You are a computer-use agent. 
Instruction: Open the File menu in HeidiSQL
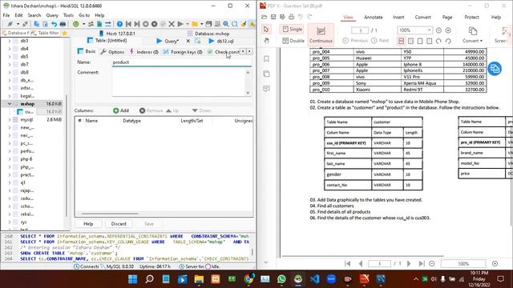tap(6, 15)
